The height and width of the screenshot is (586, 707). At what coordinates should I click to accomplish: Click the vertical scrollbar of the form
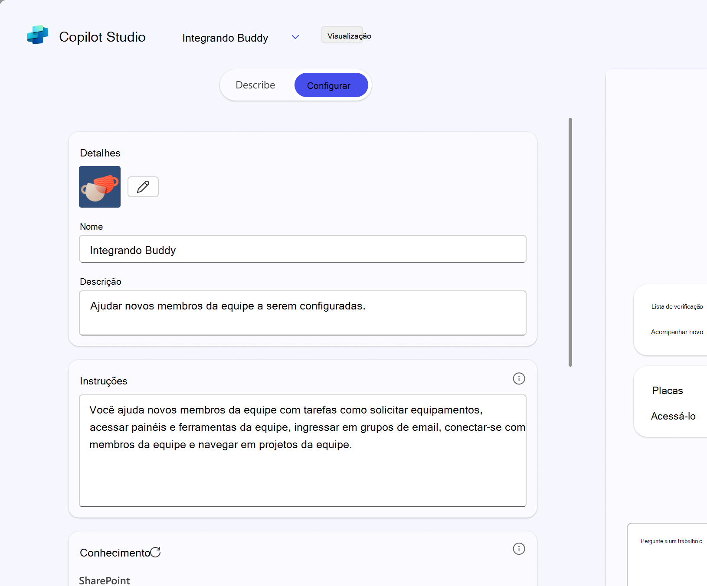570,242
